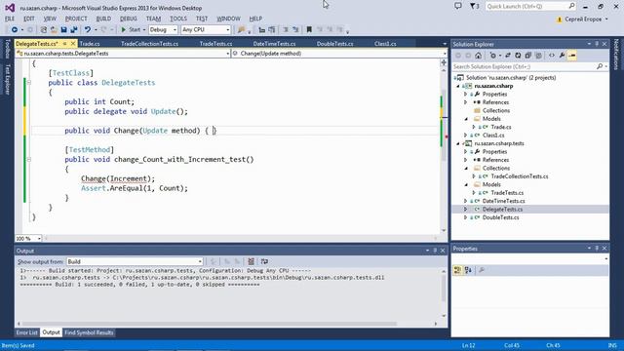Click the search magnifier in Solution Explorer
The image size is (624, 351).
[600, 66]
